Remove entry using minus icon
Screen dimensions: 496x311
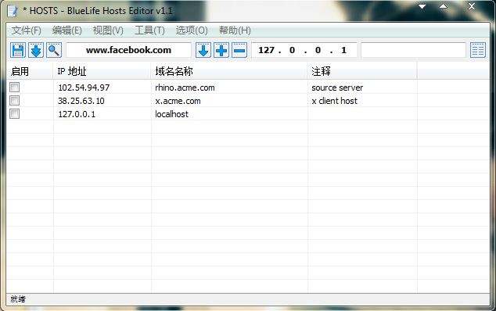click(239, 50)
